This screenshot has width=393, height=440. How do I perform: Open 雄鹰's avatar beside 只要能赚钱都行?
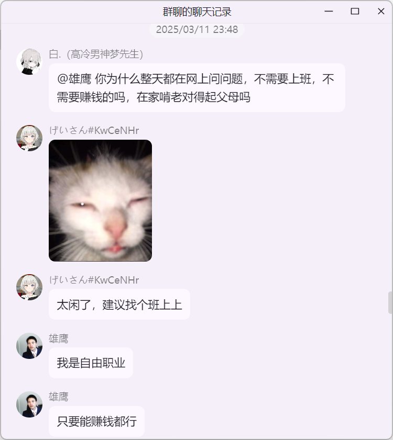29,404
